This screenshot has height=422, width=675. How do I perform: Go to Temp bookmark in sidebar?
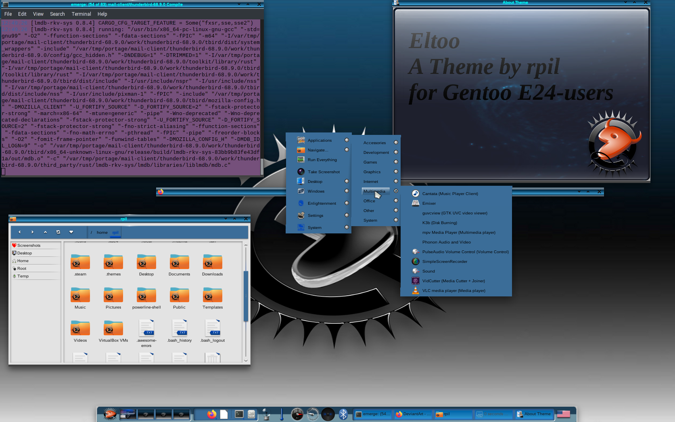pos(36,276)
